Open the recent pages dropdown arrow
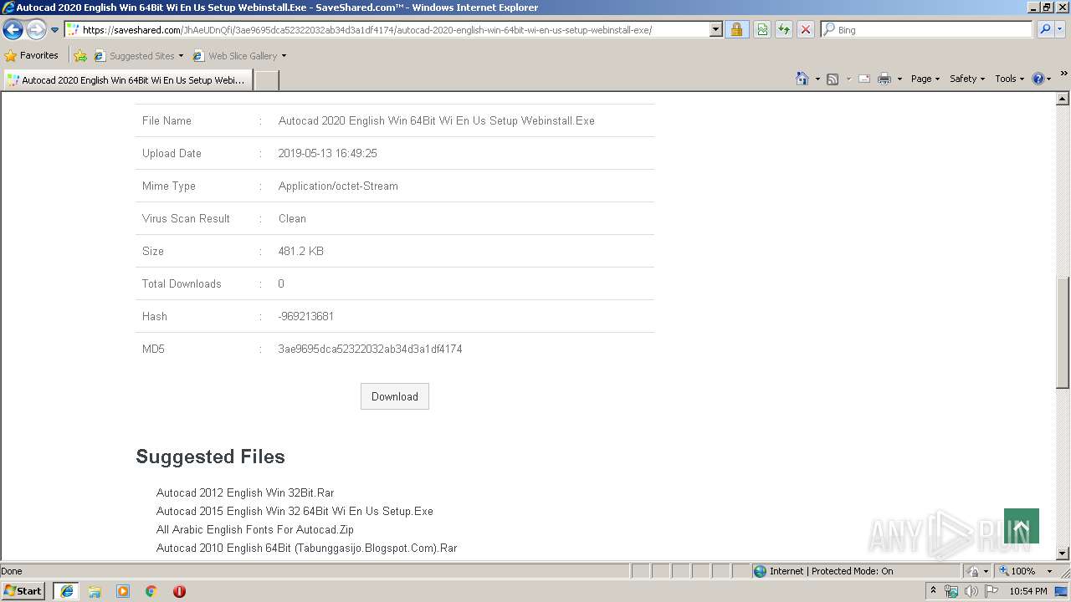Image resolution: width=1071 pixels, height=602 pixels. tap(55, 30)
